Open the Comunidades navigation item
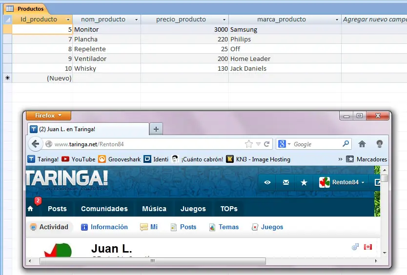The width and height of the screenshot is (407, 275). [104, 209]
